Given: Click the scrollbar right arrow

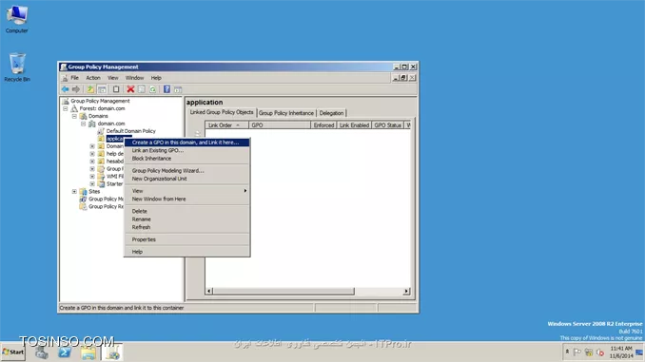Looking at the screenshot, I should (406, 291).
